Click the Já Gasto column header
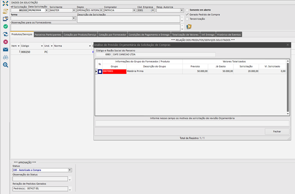The image size is (295, 194). (x=221, y=66)
